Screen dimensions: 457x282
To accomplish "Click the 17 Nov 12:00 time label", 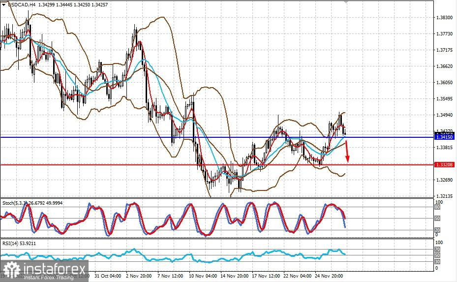I will point(266,276).
